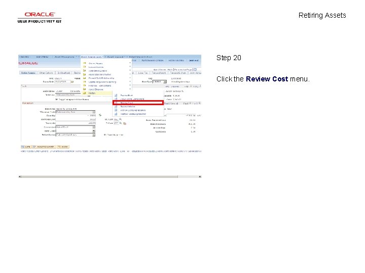Click the icon right of Personalize Page

tap(195, 69)
